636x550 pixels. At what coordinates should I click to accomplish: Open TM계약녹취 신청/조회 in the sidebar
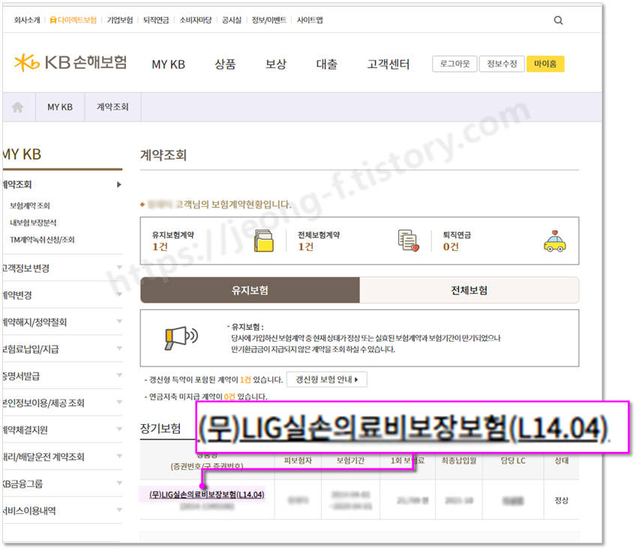[42, 240]
